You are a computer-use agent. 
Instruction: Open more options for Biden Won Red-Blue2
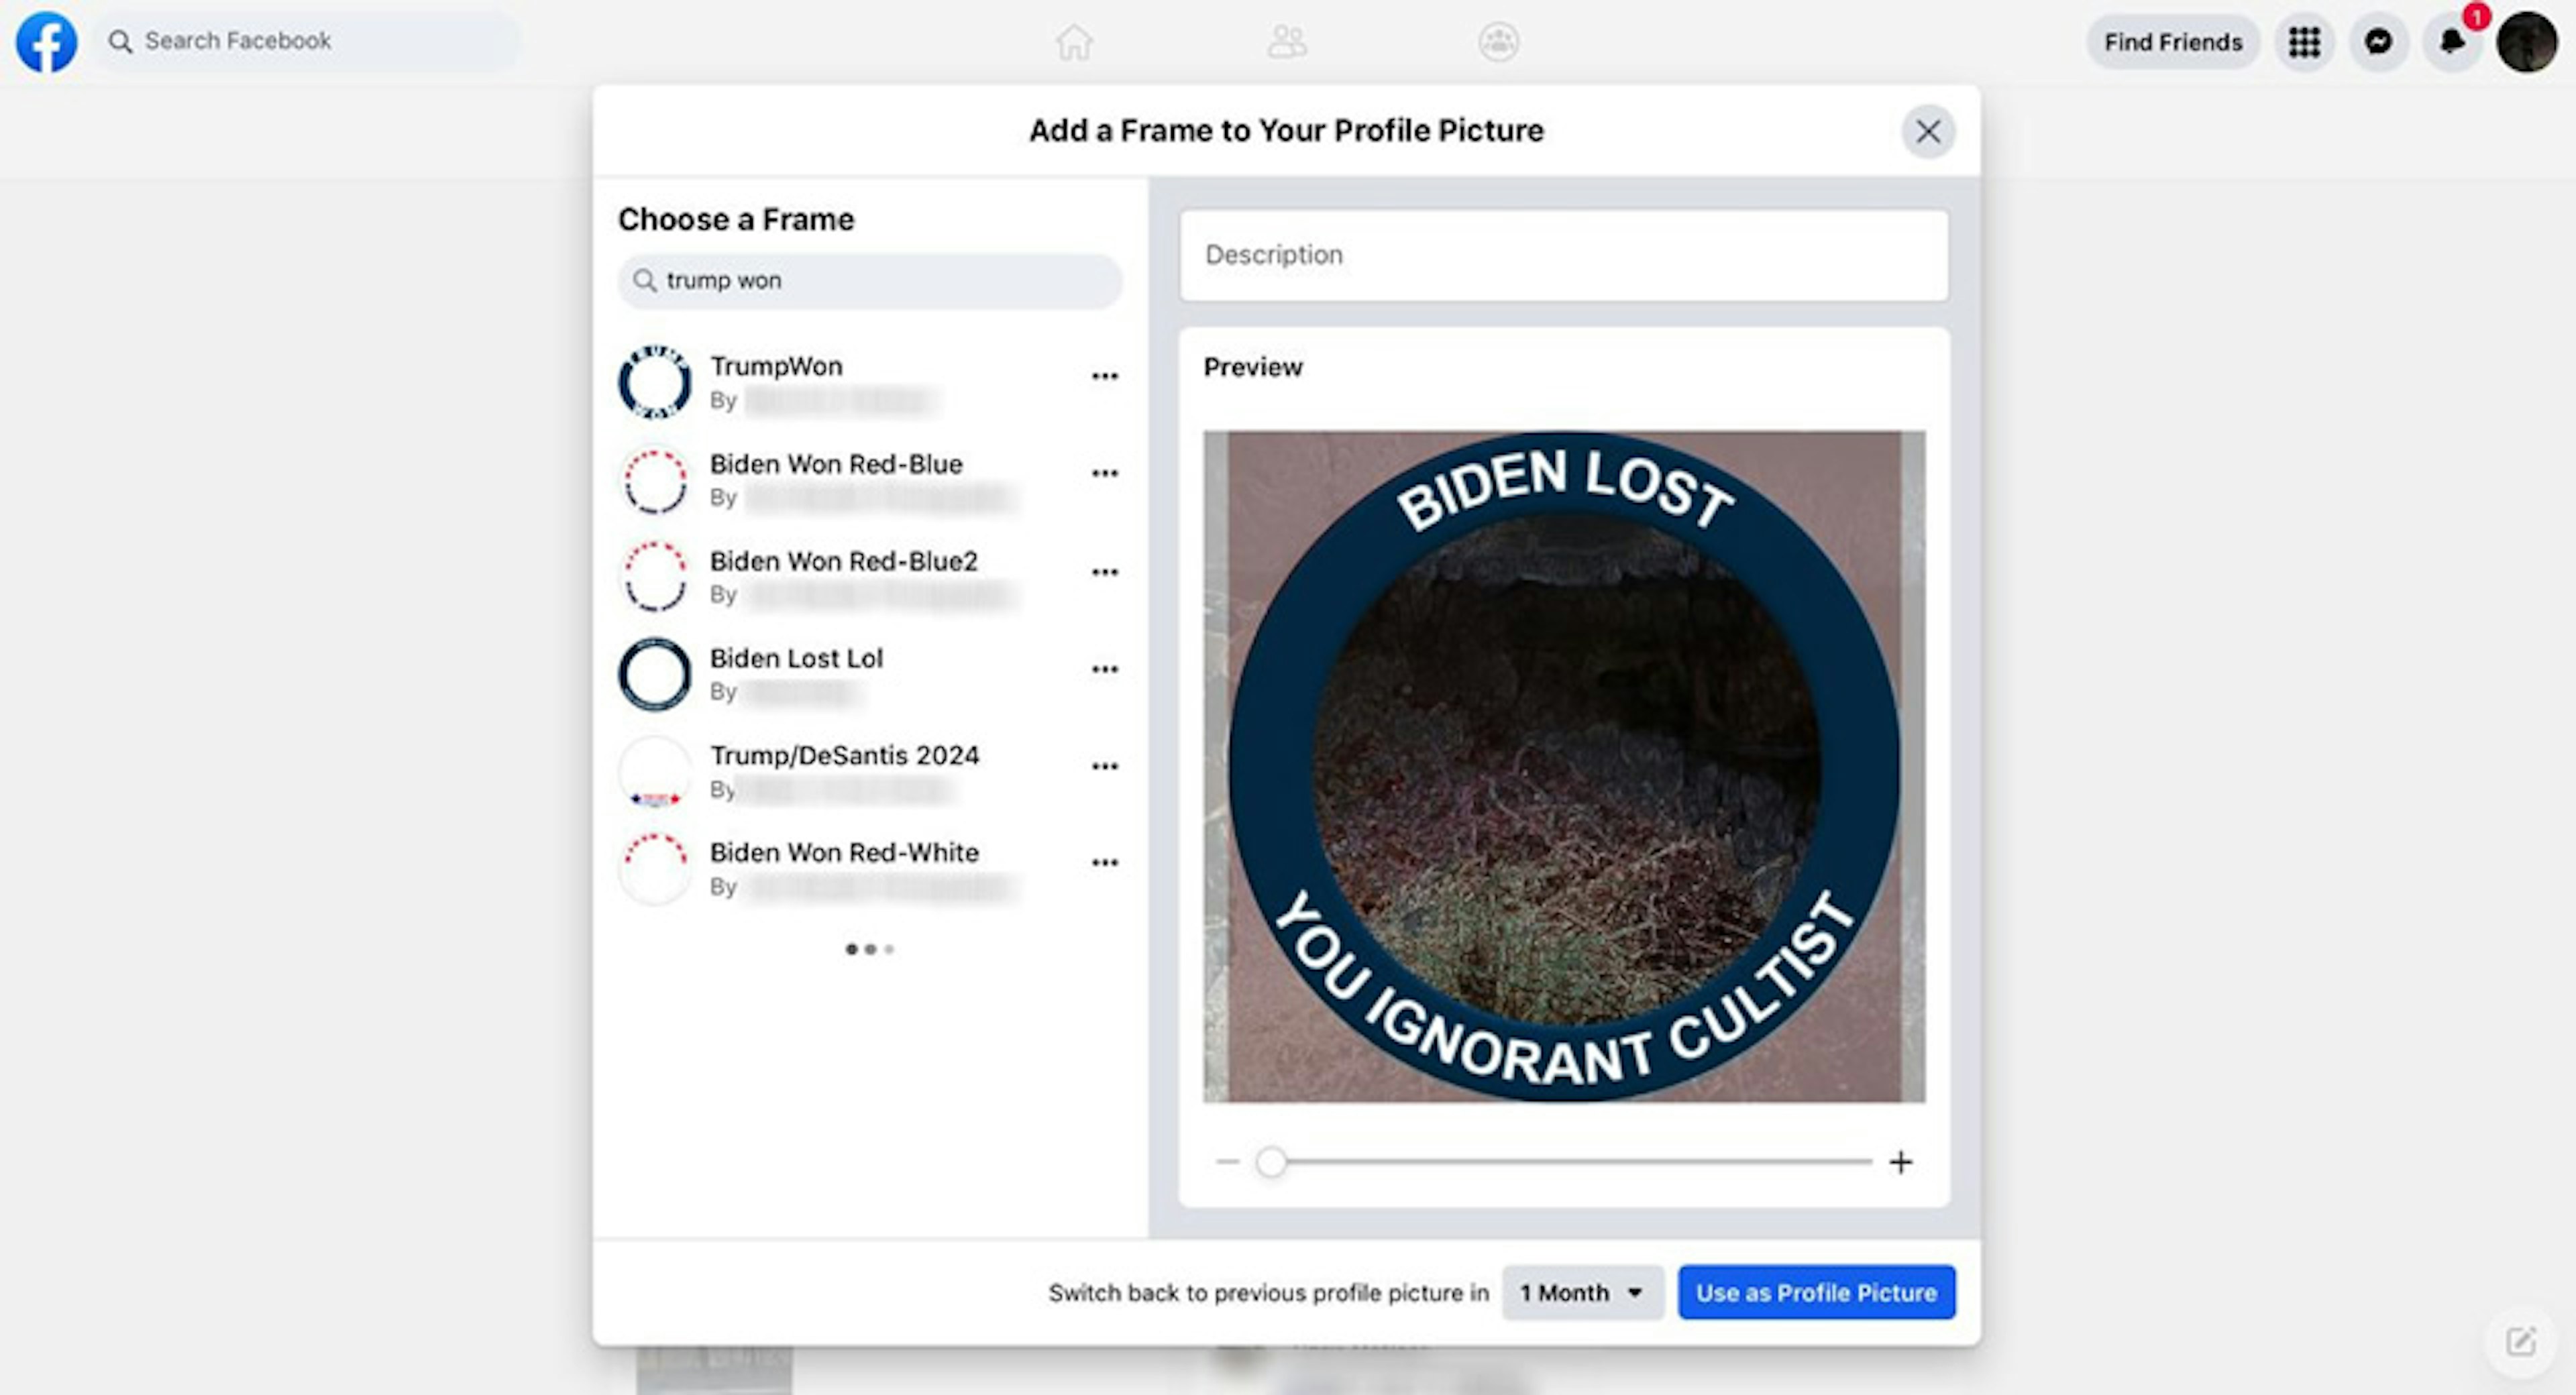[1105, 572]
